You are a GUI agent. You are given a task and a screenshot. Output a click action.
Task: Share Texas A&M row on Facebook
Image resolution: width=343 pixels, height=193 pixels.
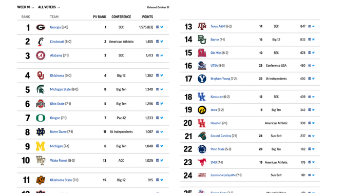310,26
